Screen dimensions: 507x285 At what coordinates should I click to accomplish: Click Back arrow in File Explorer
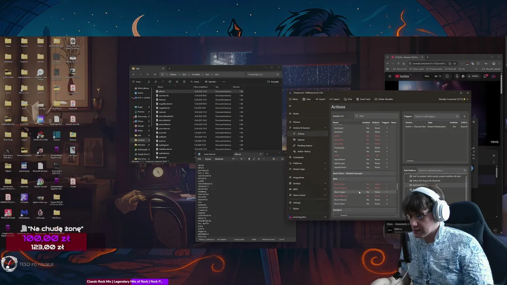(x=133, y=74)
